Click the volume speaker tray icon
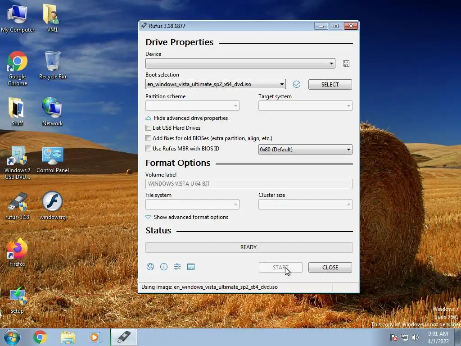 [416, 337]
